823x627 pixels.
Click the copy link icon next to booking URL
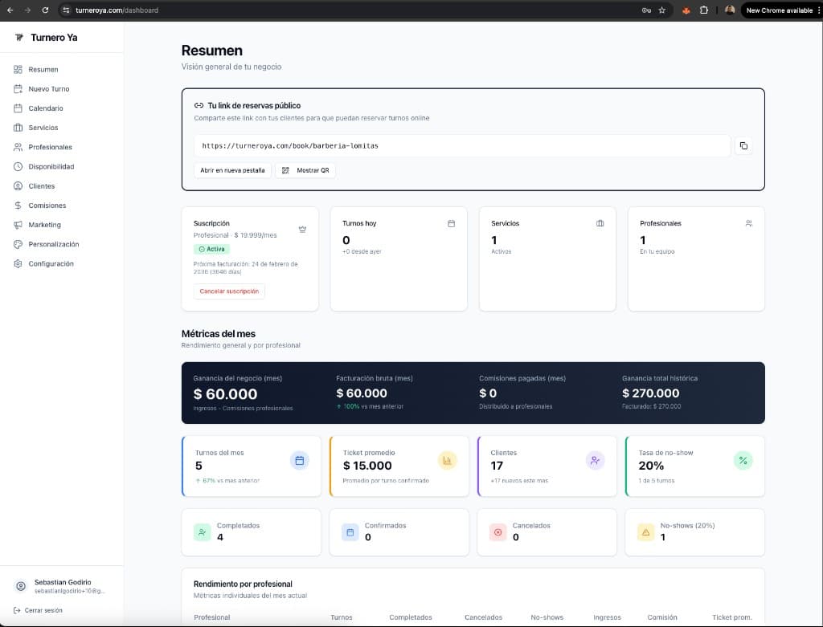tap(743, 145)
